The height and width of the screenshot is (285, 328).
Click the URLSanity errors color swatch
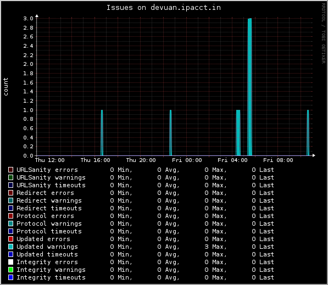[10, 170]
